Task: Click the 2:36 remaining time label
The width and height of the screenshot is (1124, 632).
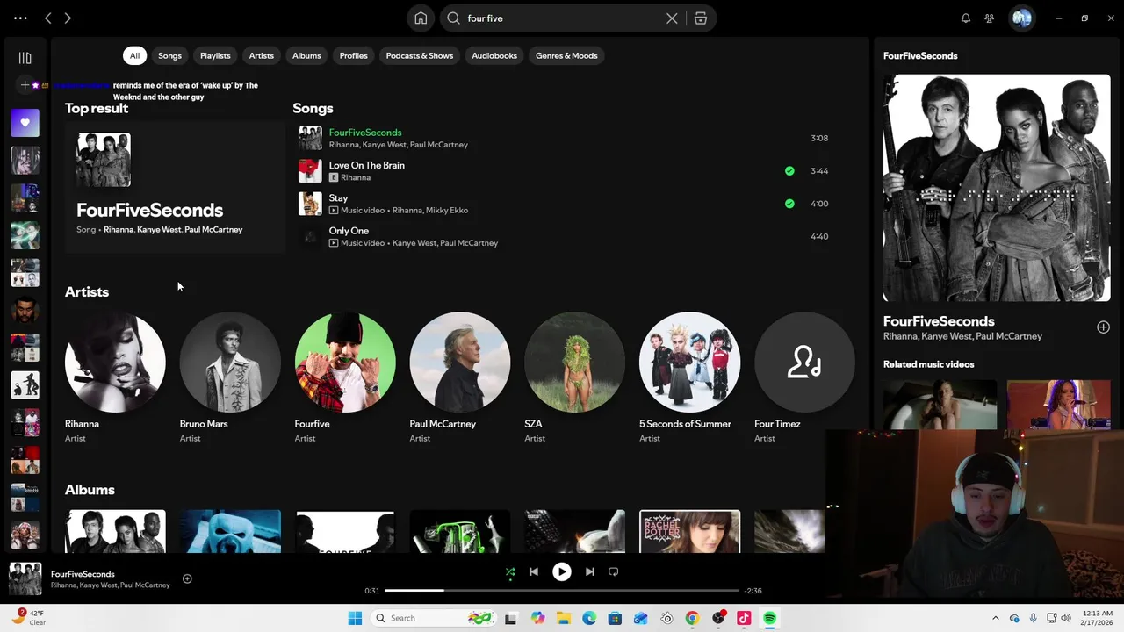Action: [x=753, y=591]
